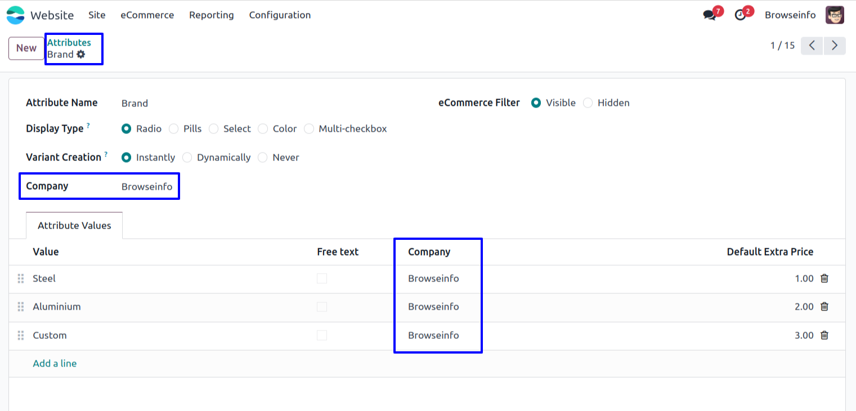856x411 pixels.
Task: Choose Dynamically for variant creation
Action: click(187, 158)
